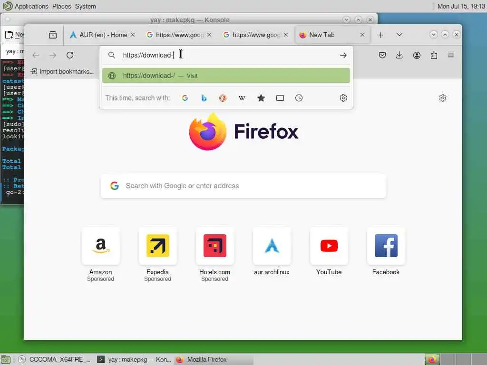Viewport: 487px width, 365px height.
Task: Click the forward navigation arrow
Action: (53, 55)
